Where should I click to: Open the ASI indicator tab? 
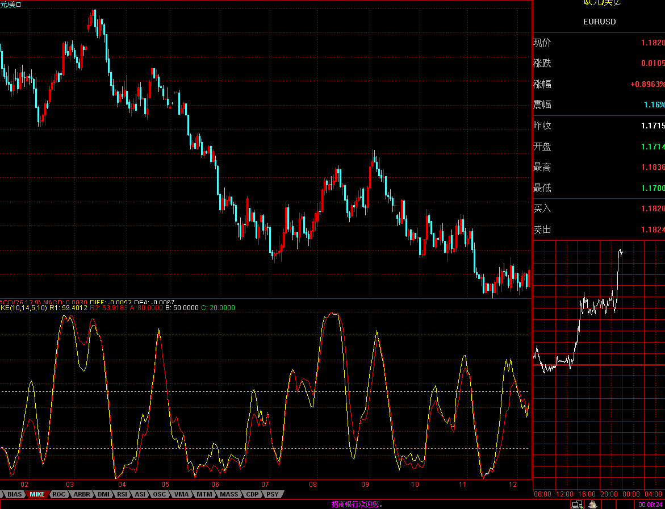(140, 494)
